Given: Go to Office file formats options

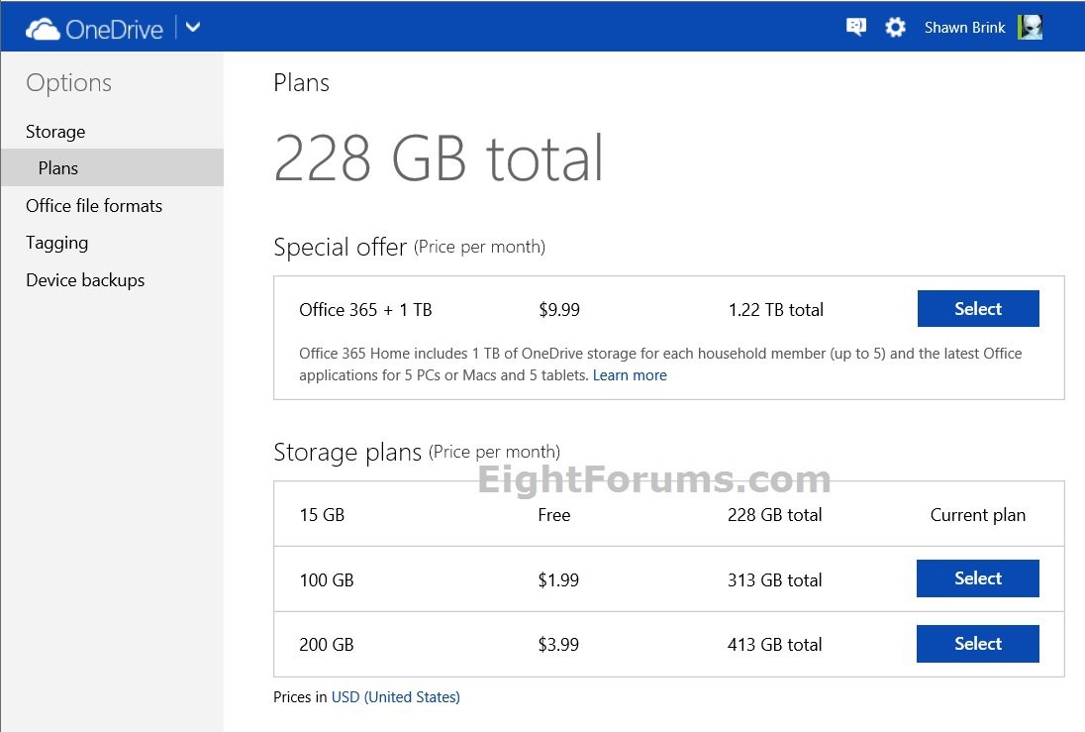Looking at the screenshot, I should [x=94, y=206].
